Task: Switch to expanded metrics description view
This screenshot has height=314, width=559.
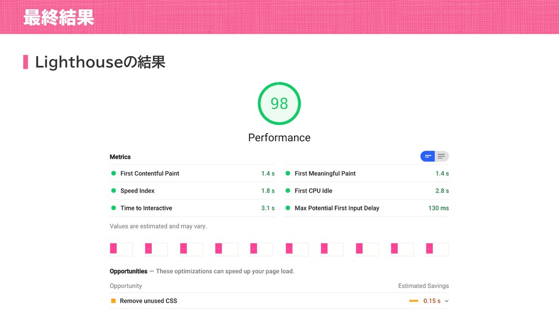Action: [441, 156]
